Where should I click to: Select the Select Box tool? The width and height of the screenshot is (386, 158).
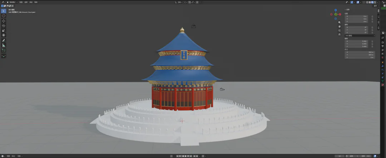coord(4,11)
